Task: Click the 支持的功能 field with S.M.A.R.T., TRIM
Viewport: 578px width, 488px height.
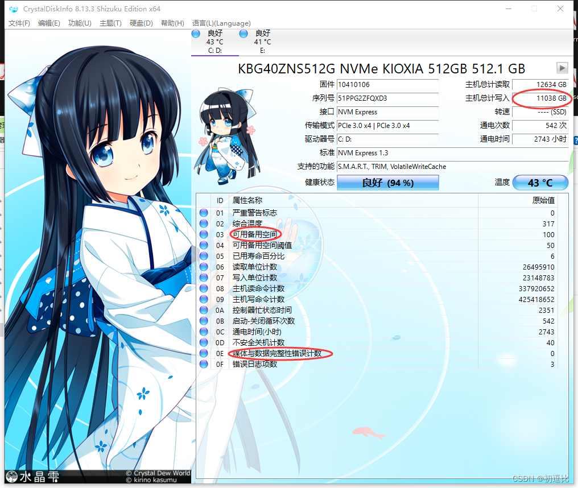Action: point(453,166)
